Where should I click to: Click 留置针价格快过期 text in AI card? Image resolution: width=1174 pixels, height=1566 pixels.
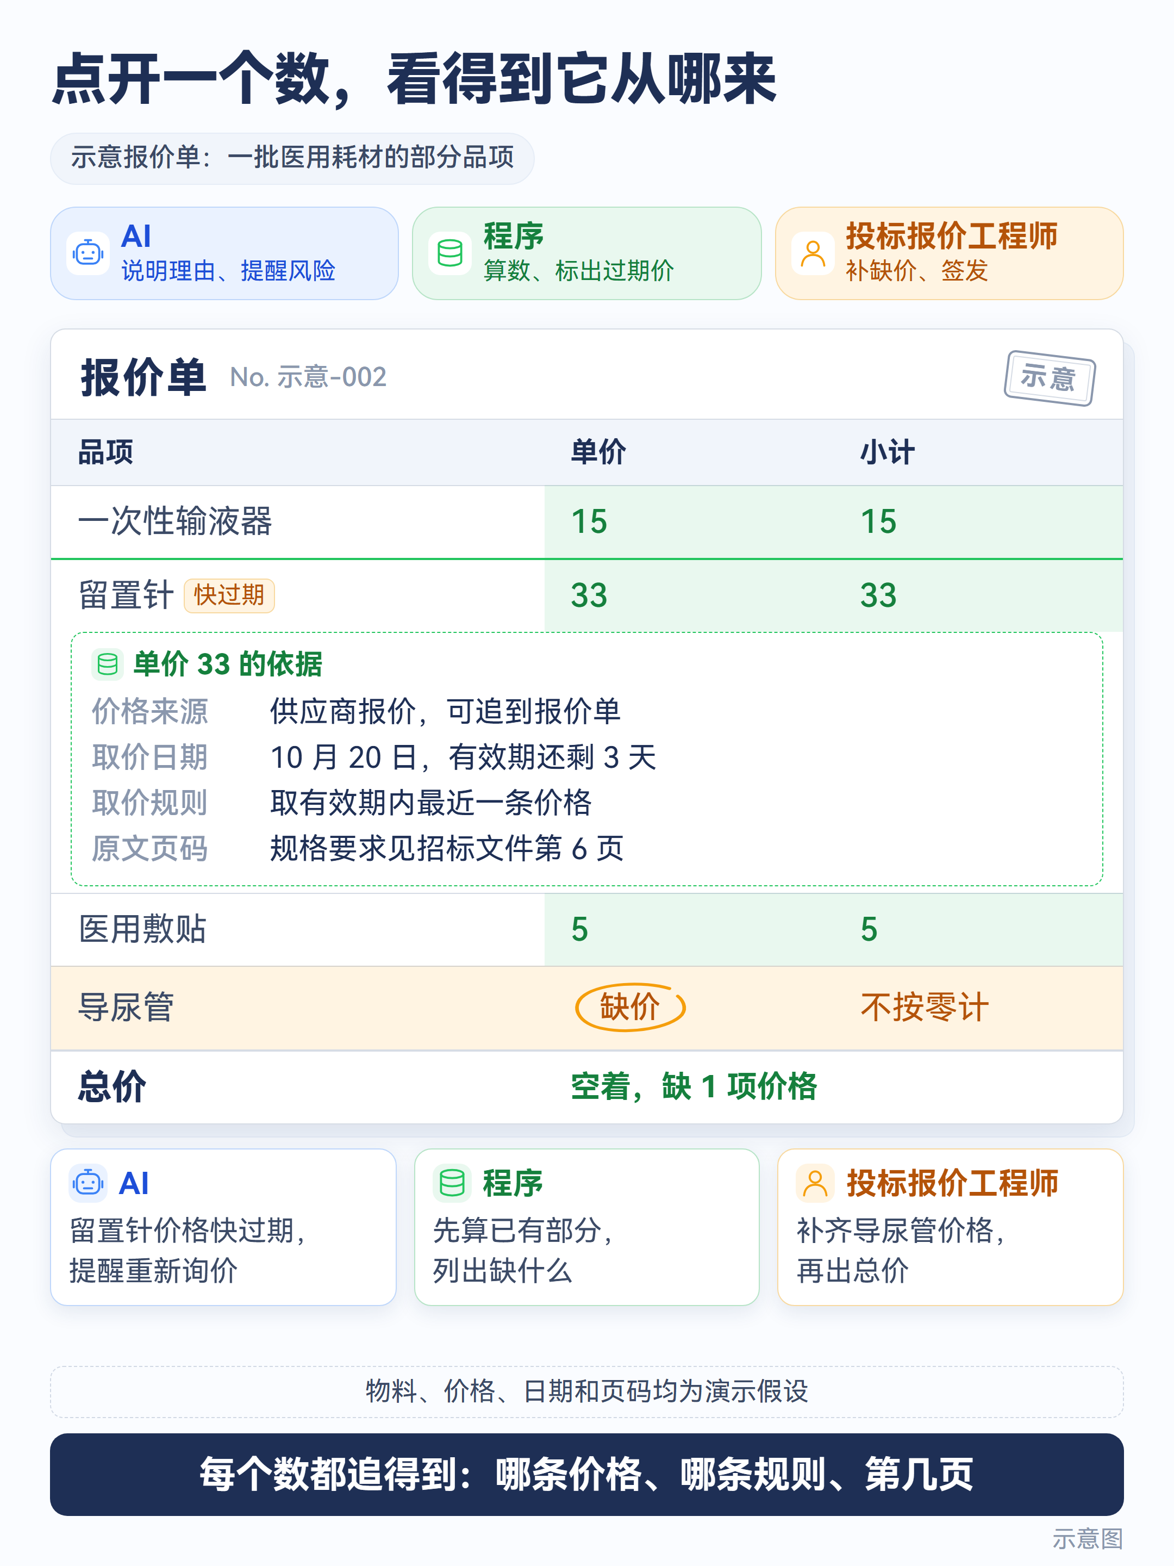[188, 1231]
